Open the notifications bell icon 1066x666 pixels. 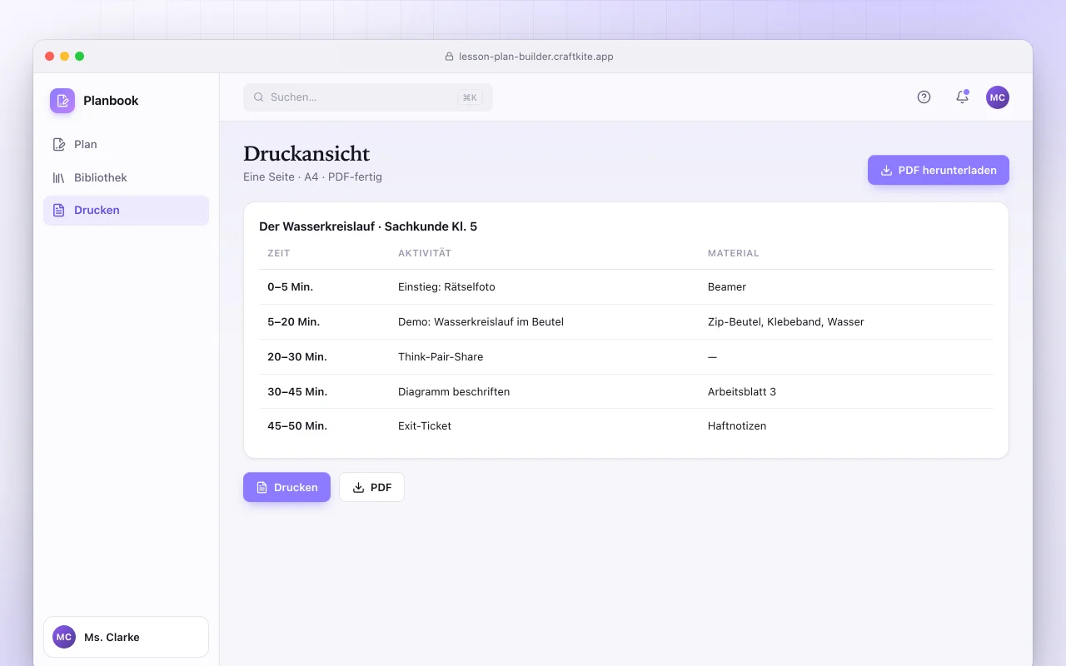point(962,97)
